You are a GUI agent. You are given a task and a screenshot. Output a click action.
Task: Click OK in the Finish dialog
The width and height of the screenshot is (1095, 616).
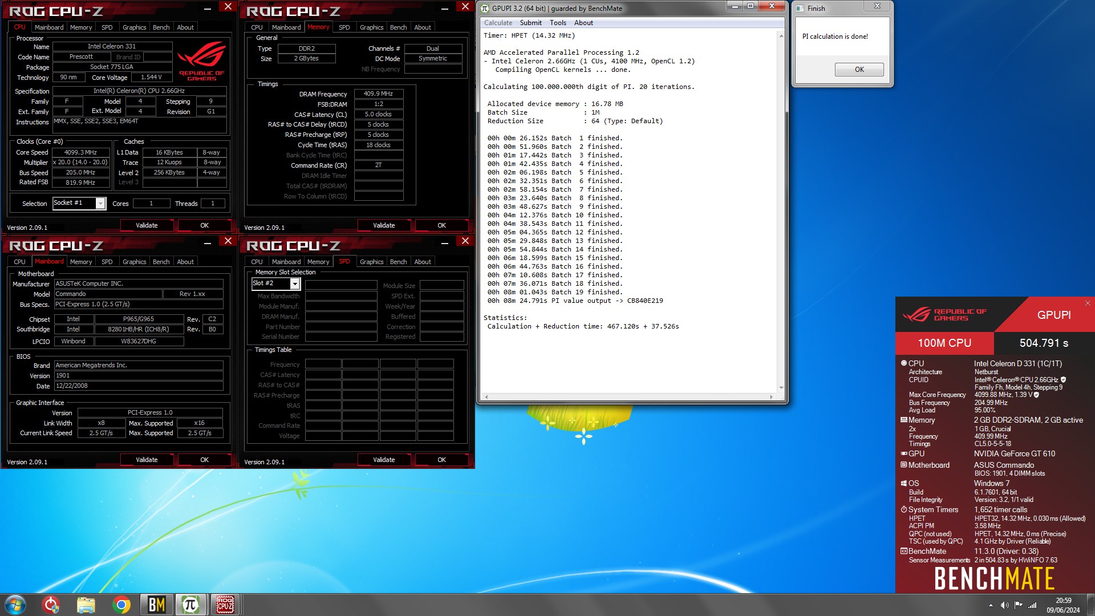[859, 70]
